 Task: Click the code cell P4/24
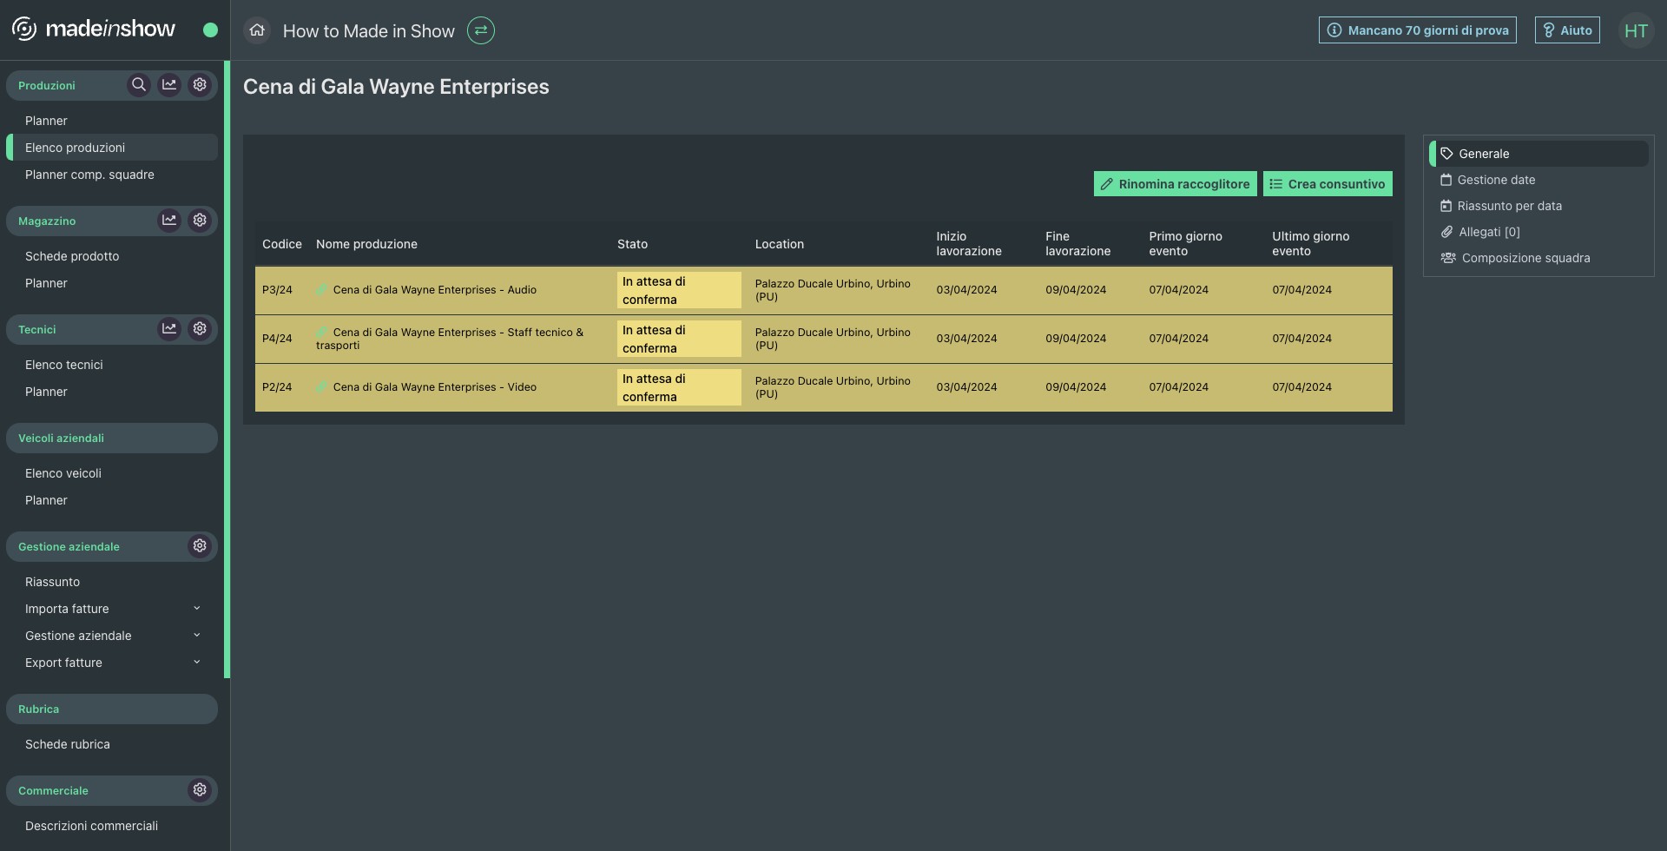click(277, 338)
